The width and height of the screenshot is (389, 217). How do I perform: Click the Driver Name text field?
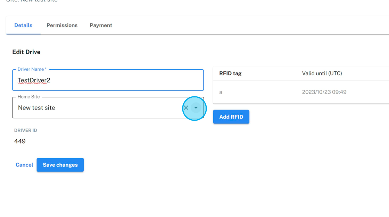tap(108, 80)
